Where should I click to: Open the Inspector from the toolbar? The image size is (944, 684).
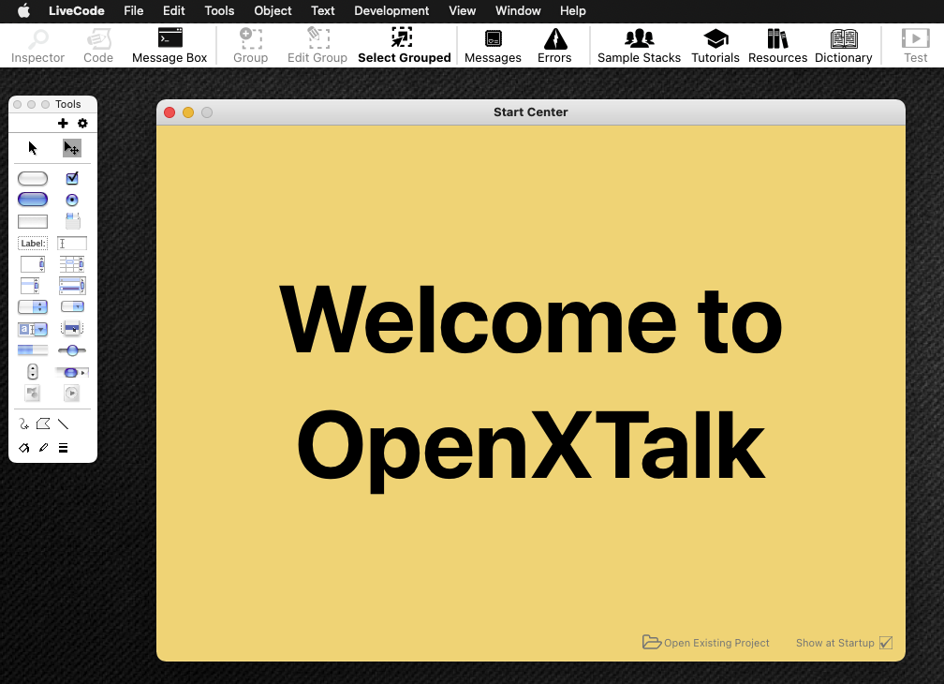(37, 46)
